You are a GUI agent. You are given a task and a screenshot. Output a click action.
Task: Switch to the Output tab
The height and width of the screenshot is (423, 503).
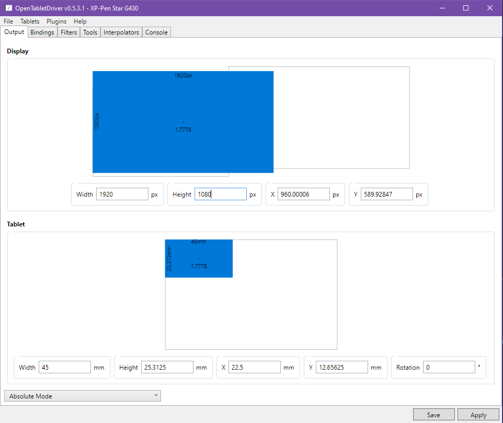click(x=14, y=32)
